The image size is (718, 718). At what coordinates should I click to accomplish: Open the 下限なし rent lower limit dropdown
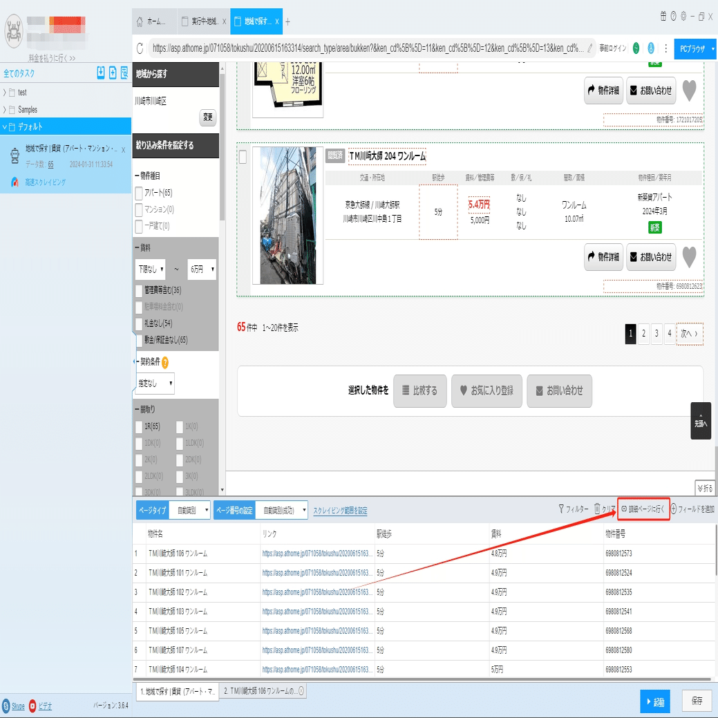pyautogui.click(x=150, y=270)
